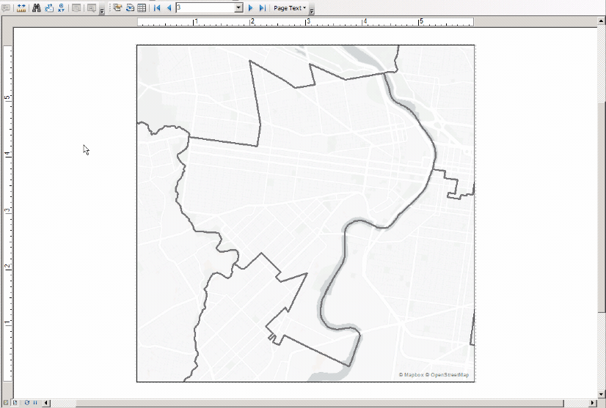Refresh the Data Driven Pages
Screen dimensions: 606x408
pos(129,8)
